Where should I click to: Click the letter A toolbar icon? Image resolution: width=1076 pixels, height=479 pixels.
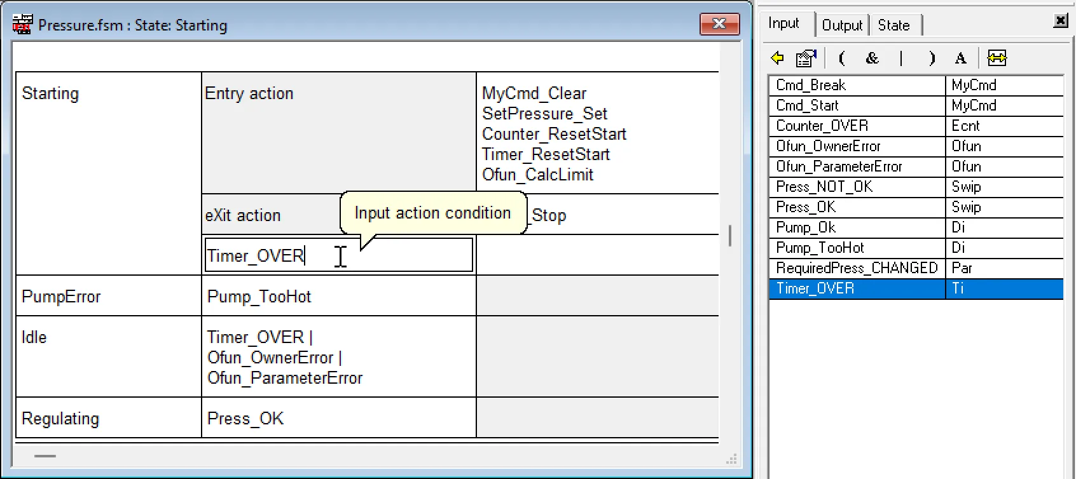pyautogui.click(x=960, y=58)
